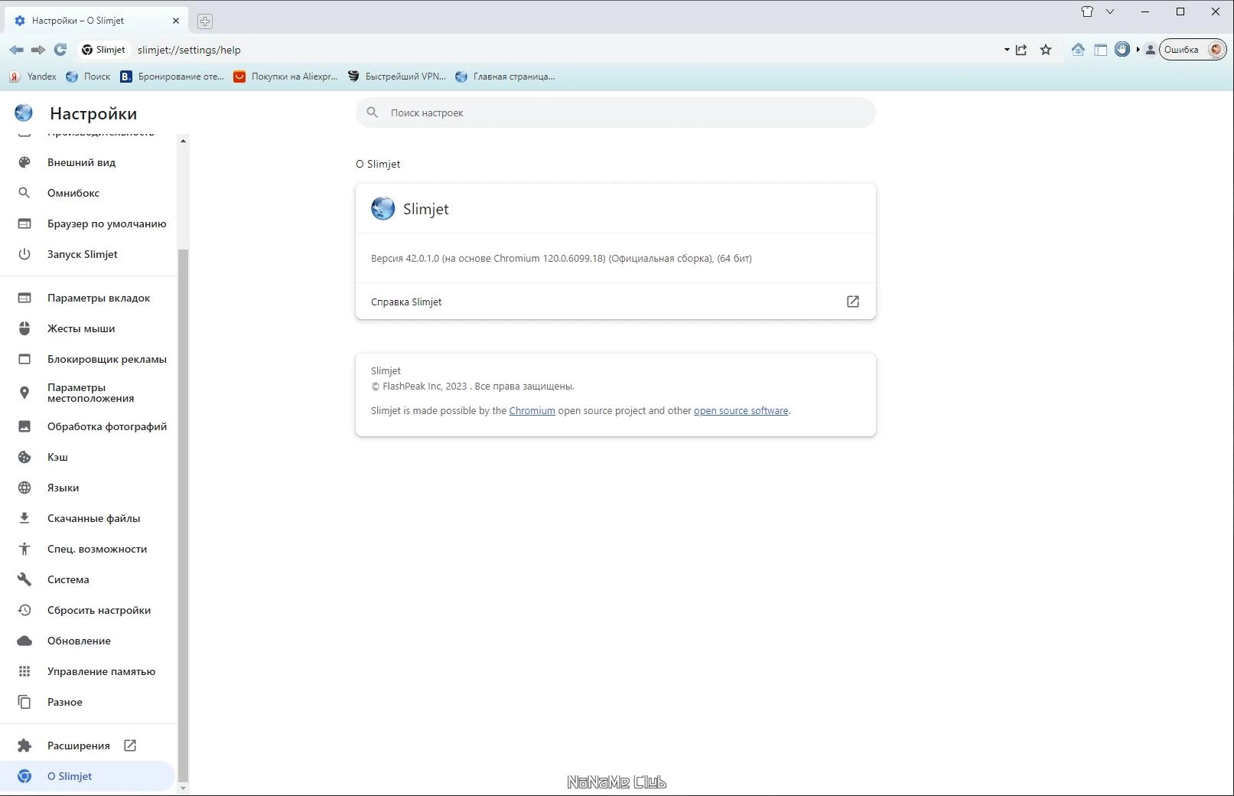Click the Система wrench icon
The width and height of the screenshot is (1234, 796).
(x=24, y=579)
